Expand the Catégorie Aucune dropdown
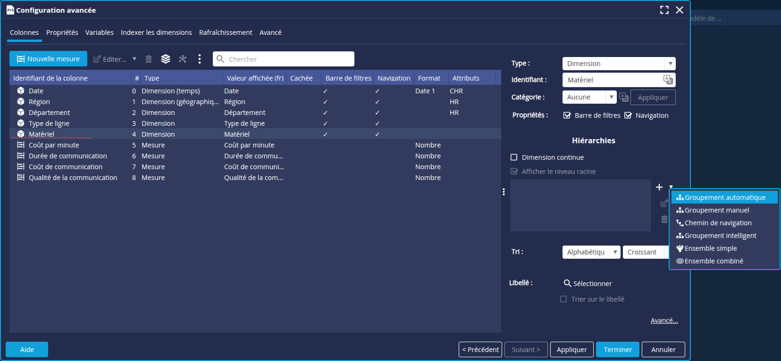Viewport: 781px width, 361px height. (589, 97)
